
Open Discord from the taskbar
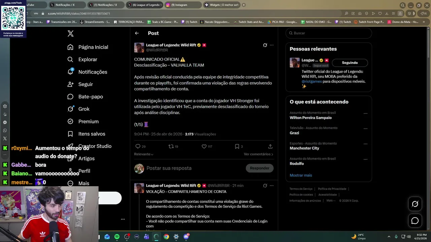point(186,237)
